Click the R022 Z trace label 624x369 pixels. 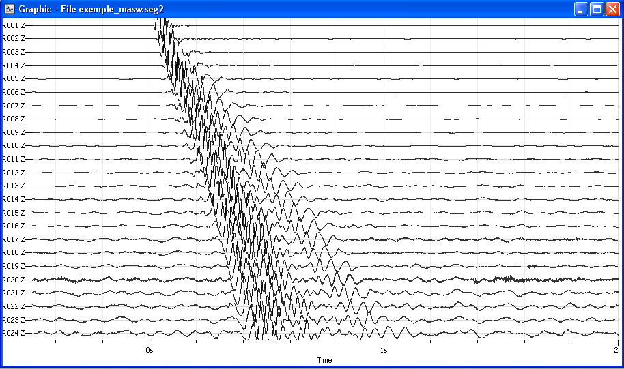pyautogui.click(x=14, y=306)
